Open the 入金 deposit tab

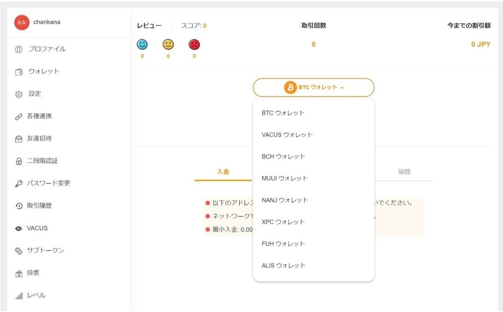click(x=223, y=171)
